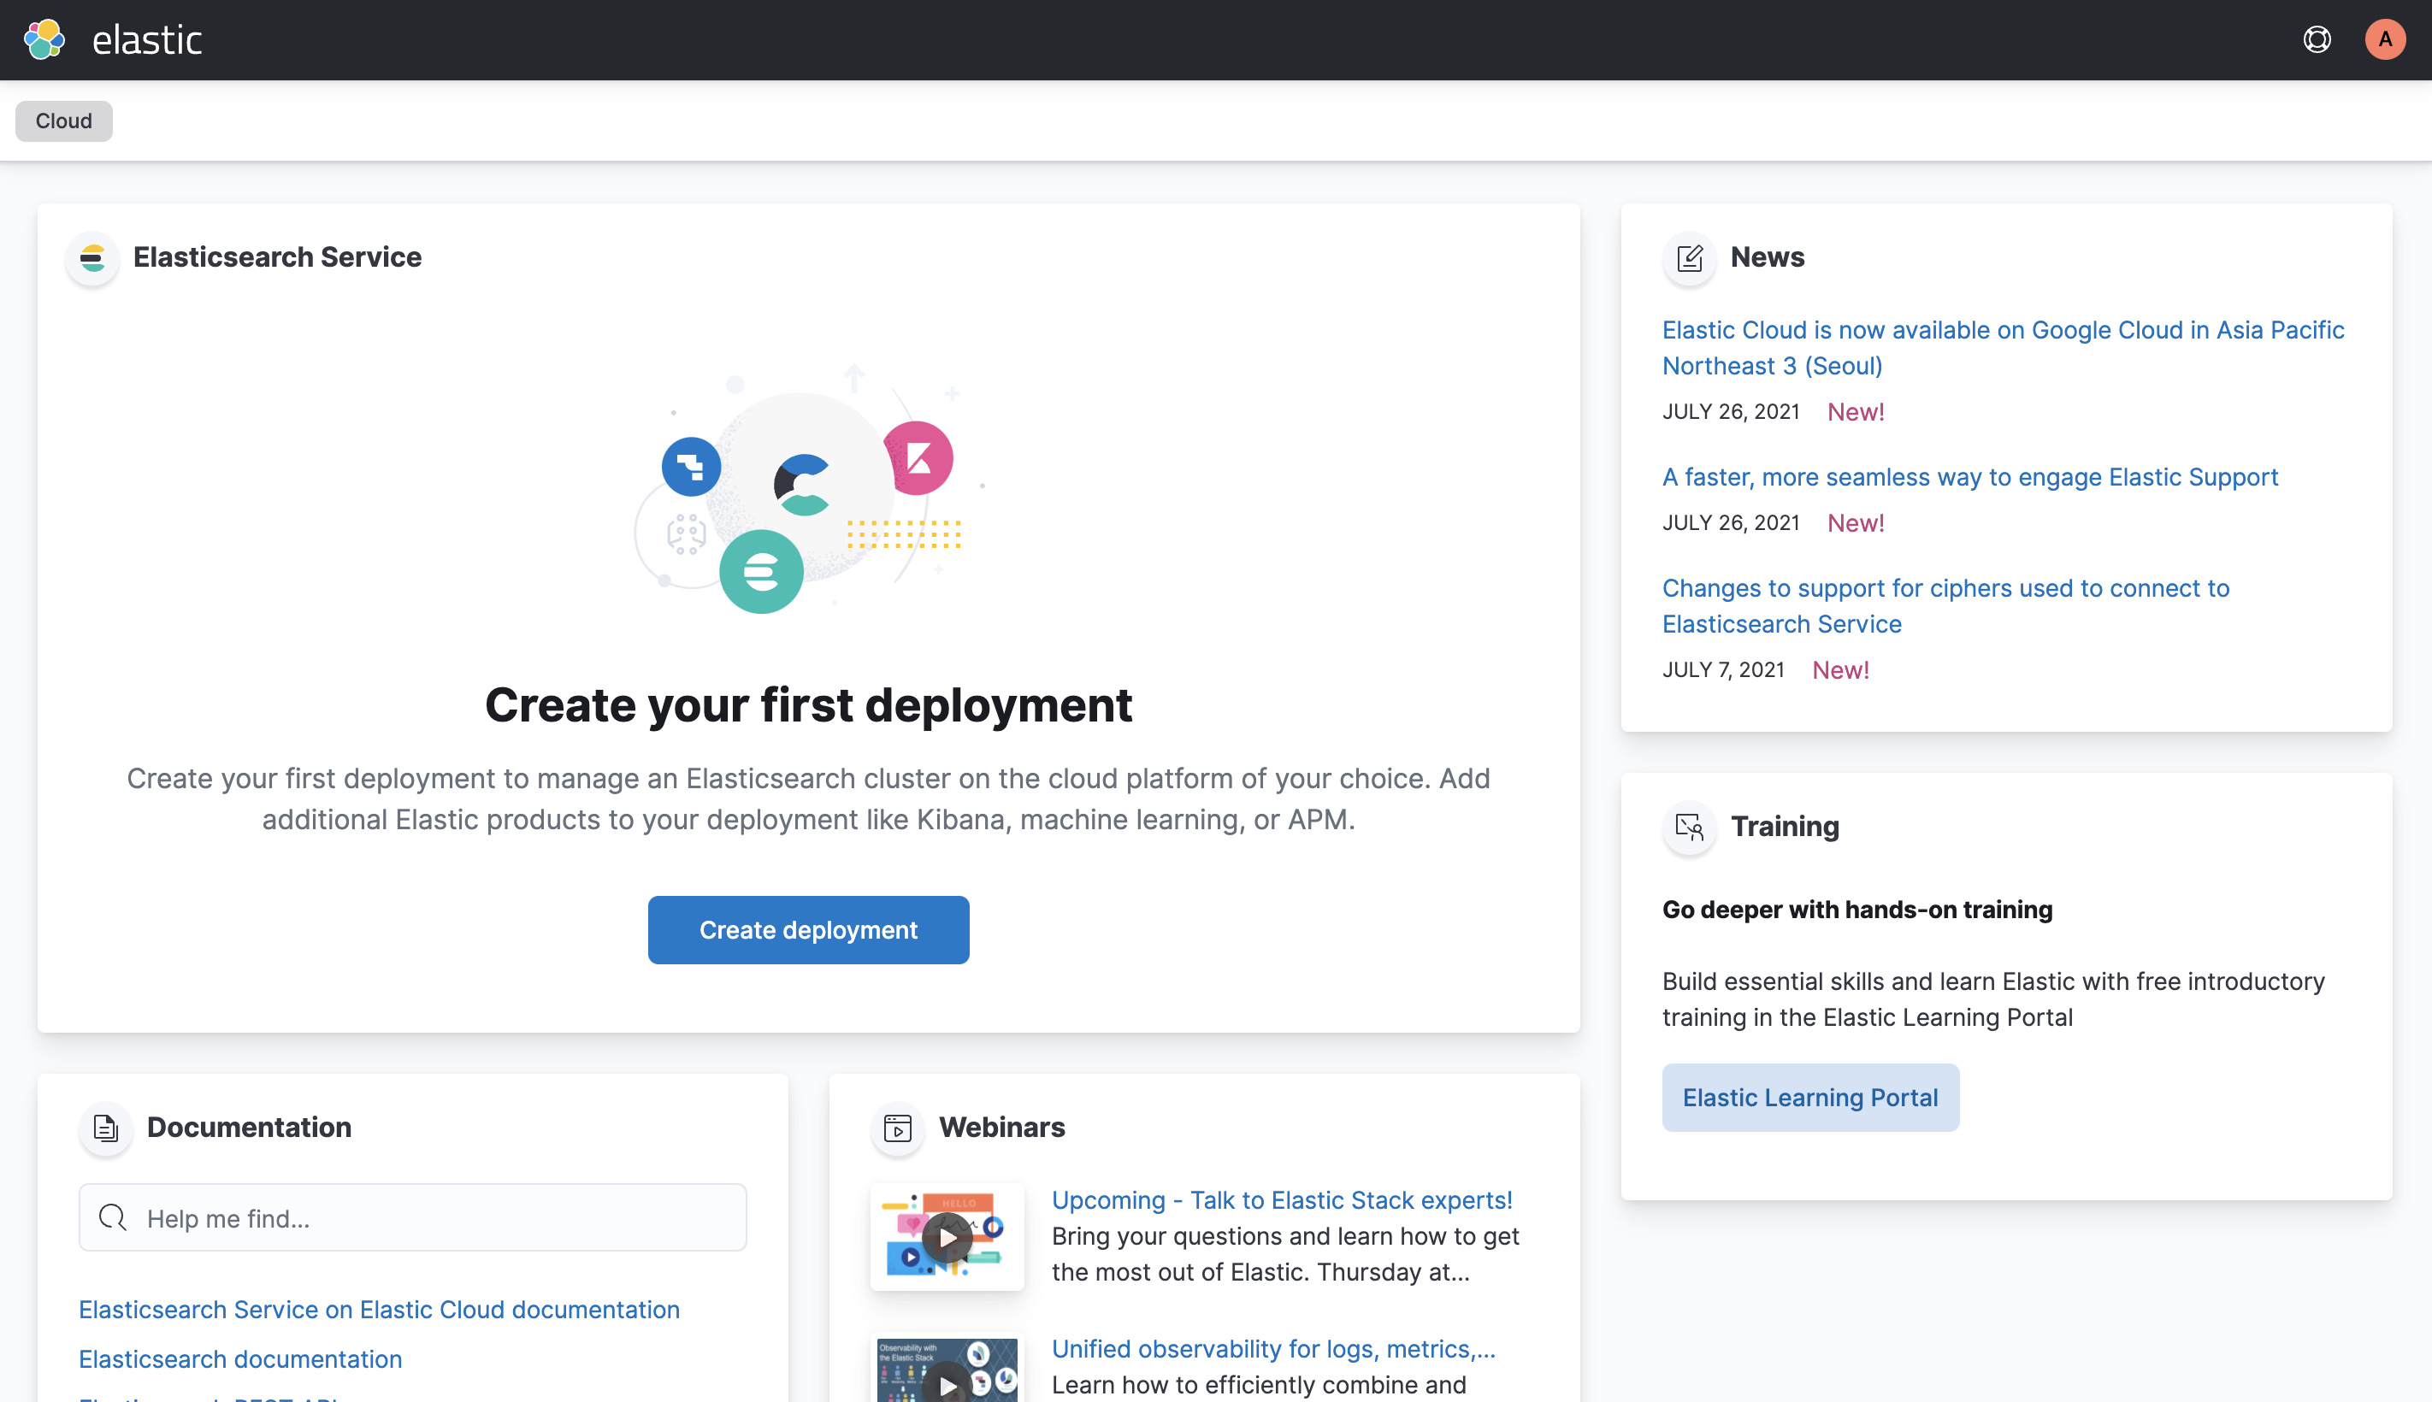
Task: Click the Elasticsearch Service icon
Action: tap(92, 258)
